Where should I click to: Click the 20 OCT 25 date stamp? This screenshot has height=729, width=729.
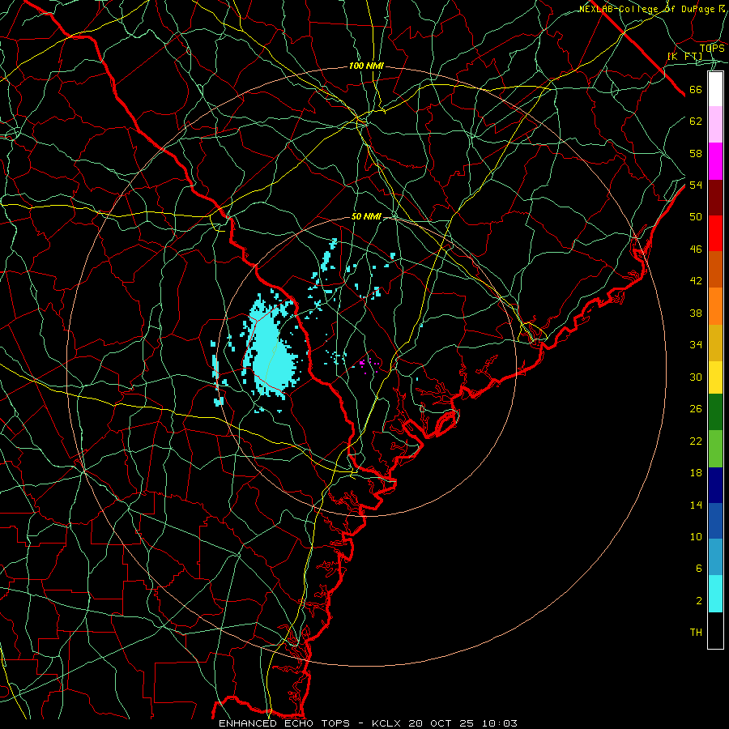tap(441, 723)
